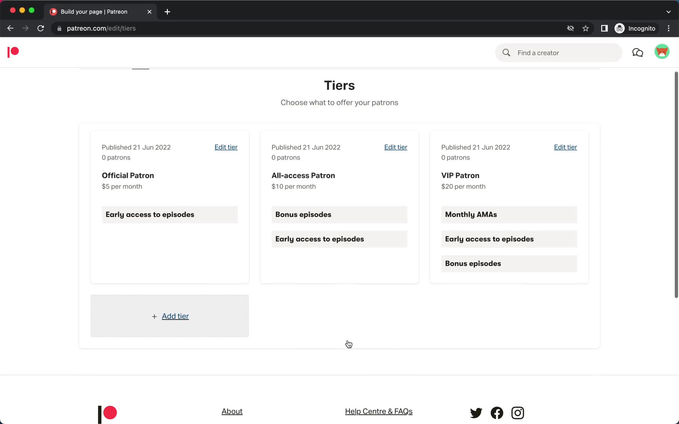Click the Instagram social media icon
Image resolution: width=679 pixels, height=424 pixels.
point(518,413)
